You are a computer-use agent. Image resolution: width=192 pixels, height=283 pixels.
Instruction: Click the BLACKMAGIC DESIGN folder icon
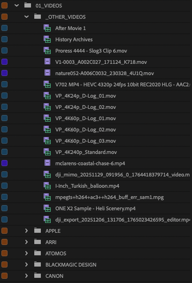[x=38, y=264]
